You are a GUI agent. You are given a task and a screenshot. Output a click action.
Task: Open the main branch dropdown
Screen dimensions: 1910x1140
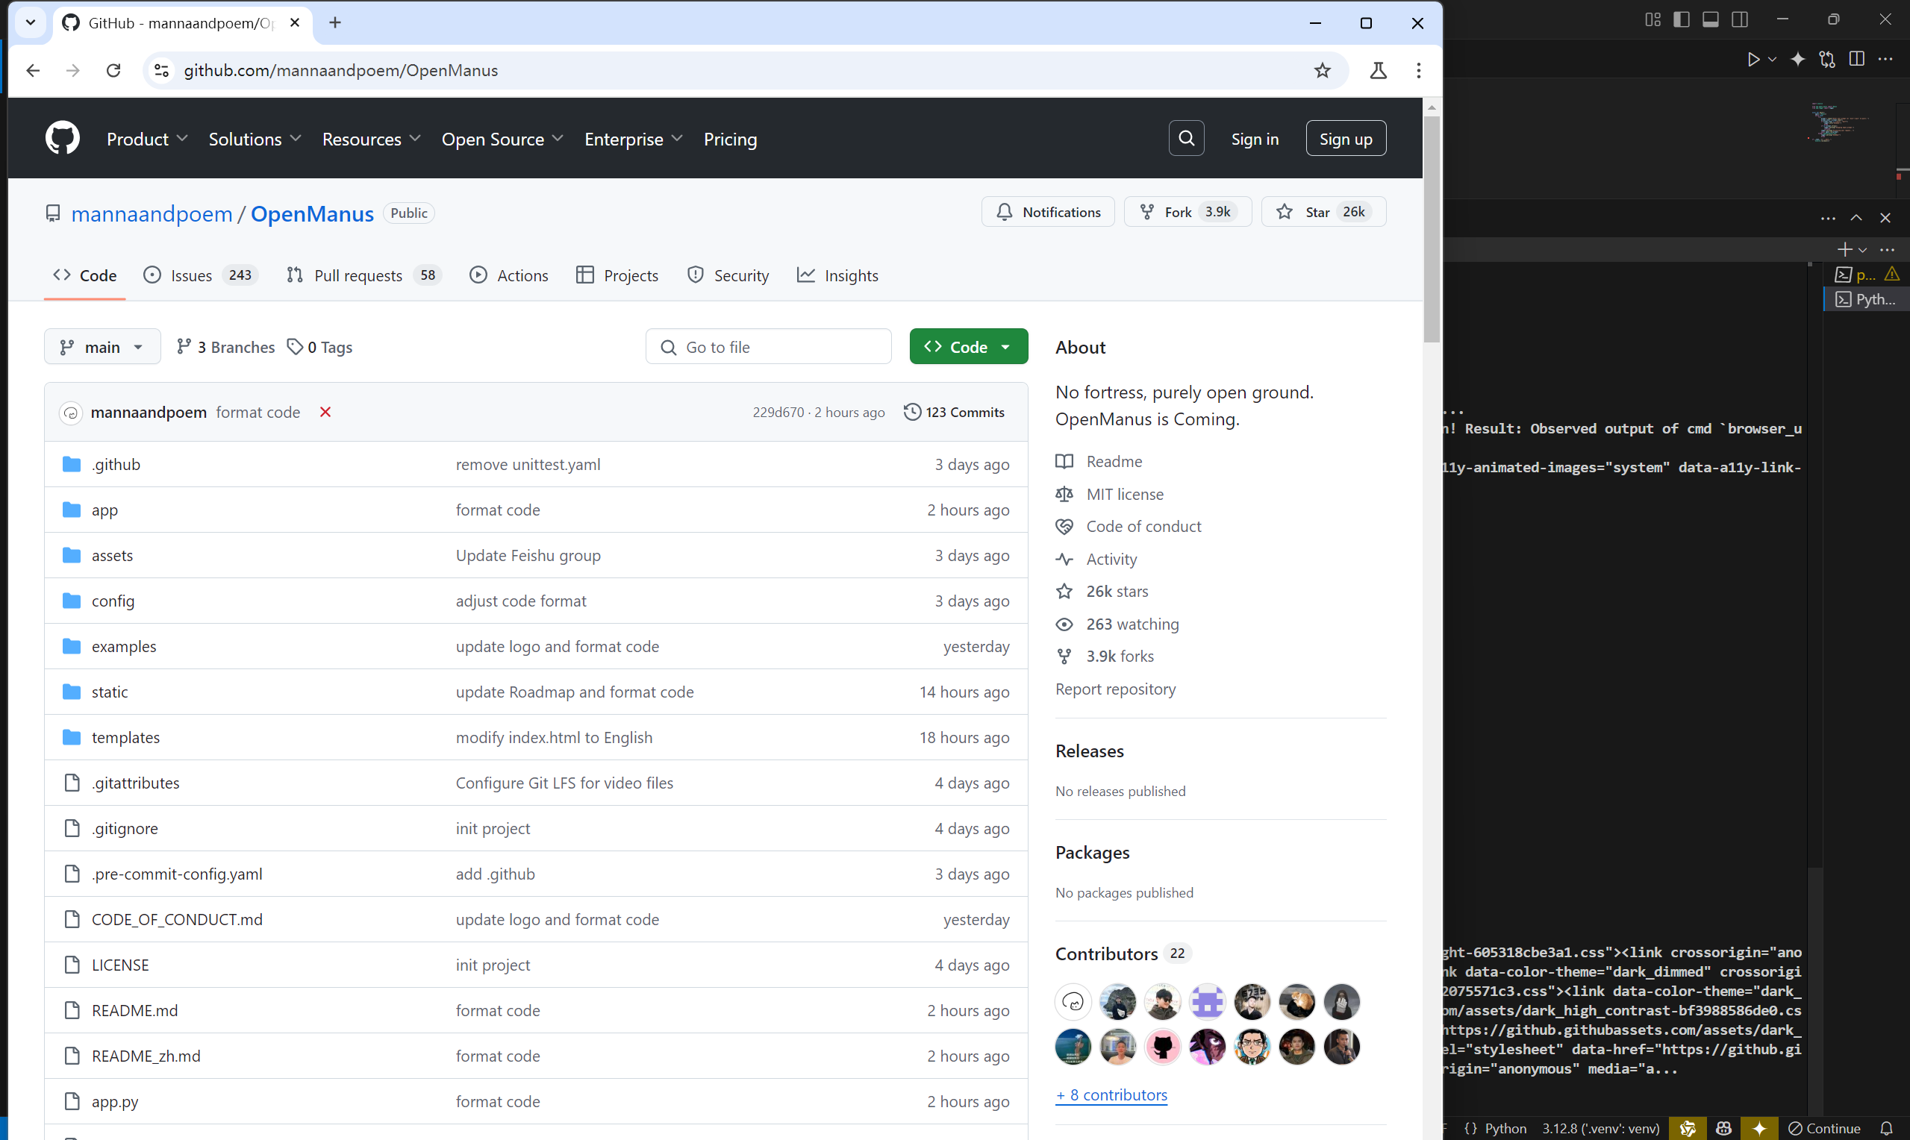click(x=102, y=347)
